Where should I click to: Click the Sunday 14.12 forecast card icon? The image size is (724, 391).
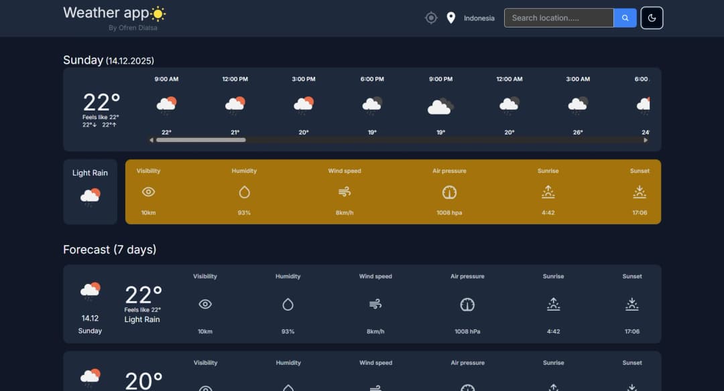click(x=90, y=291)
